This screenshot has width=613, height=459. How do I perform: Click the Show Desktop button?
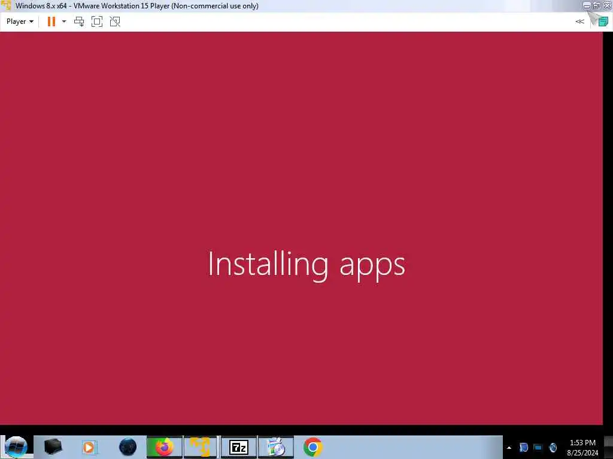coord(608,447)
